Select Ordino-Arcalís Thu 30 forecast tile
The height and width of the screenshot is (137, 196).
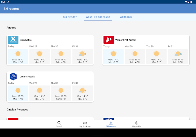pos(61,93)
